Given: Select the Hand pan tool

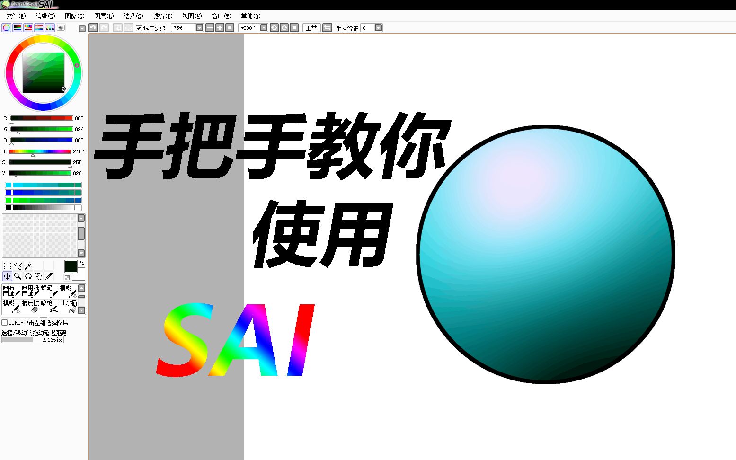Looking at the screenshot, I should [x=38, y=276].
